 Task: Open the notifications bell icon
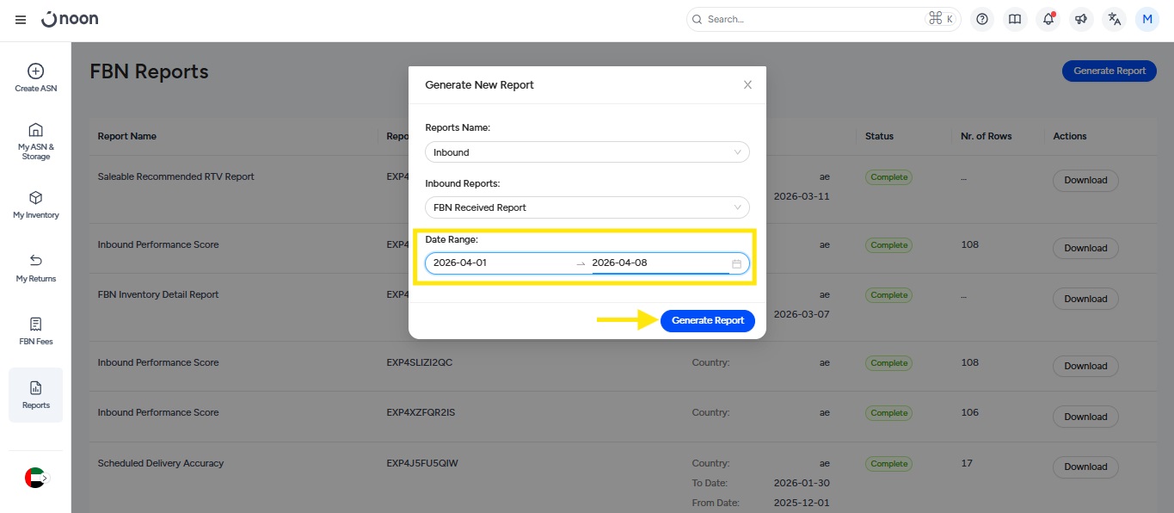1048,19
